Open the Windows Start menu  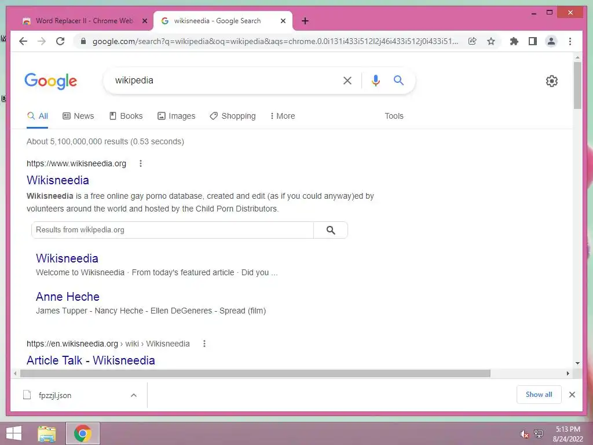[14, 433]
